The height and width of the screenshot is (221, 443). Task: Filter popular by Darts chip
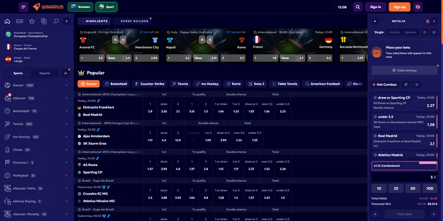(x=233, y=84)
